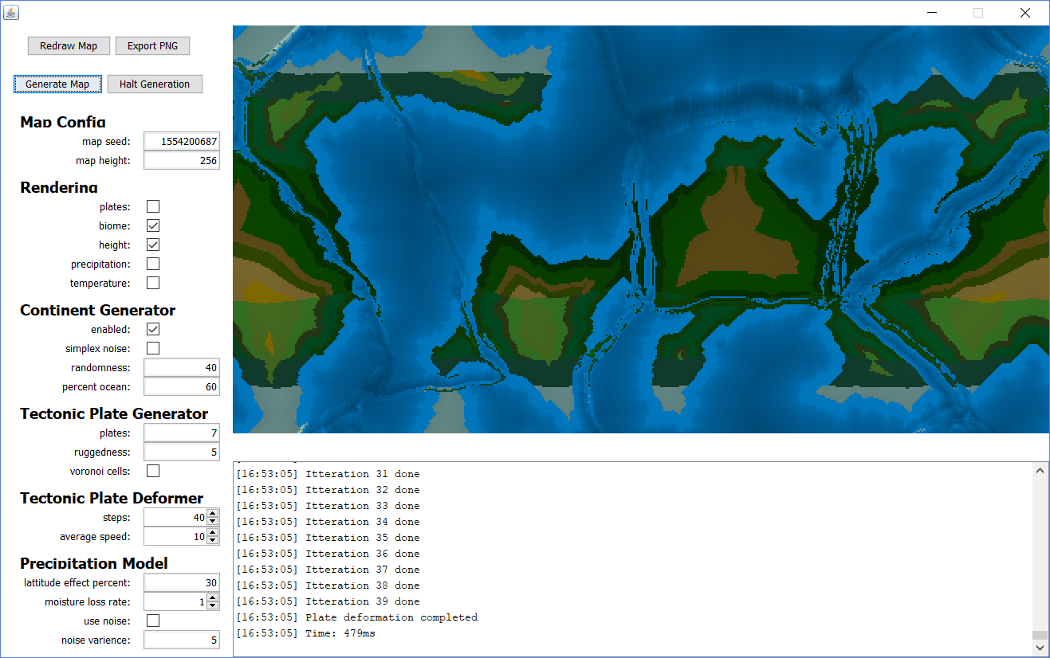Screen dimensions: 1050x658
Task: Click the Redraw Map button
Action: 69,45
